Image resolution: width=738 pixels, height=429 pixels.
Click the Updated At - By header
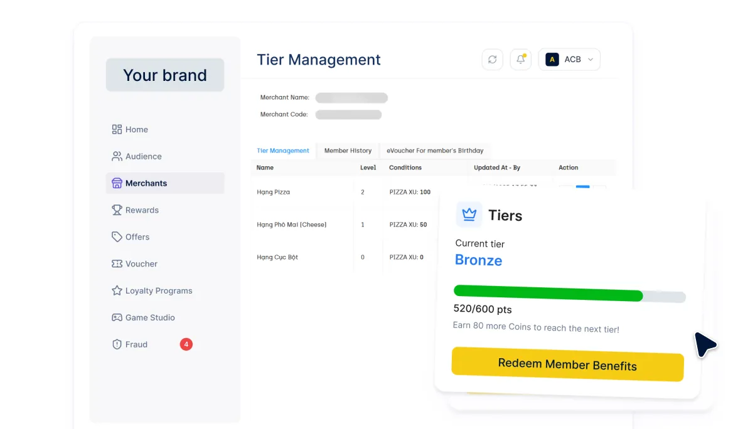pos(497,167)
